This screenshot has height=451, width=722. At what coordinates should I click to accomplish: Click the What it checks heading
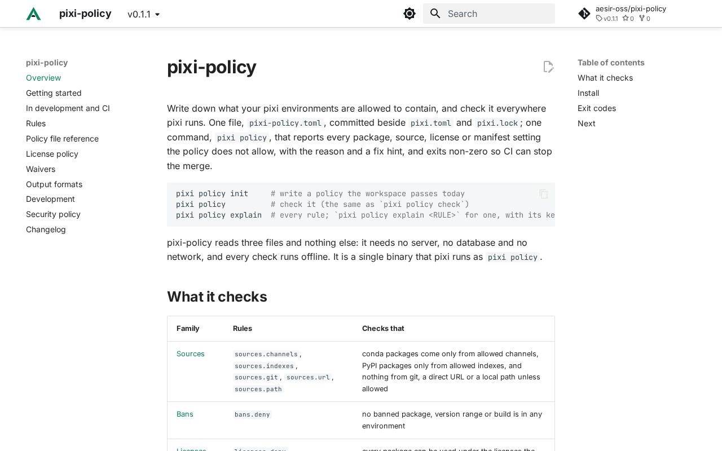pyautogui.click(x=217, y=297)
